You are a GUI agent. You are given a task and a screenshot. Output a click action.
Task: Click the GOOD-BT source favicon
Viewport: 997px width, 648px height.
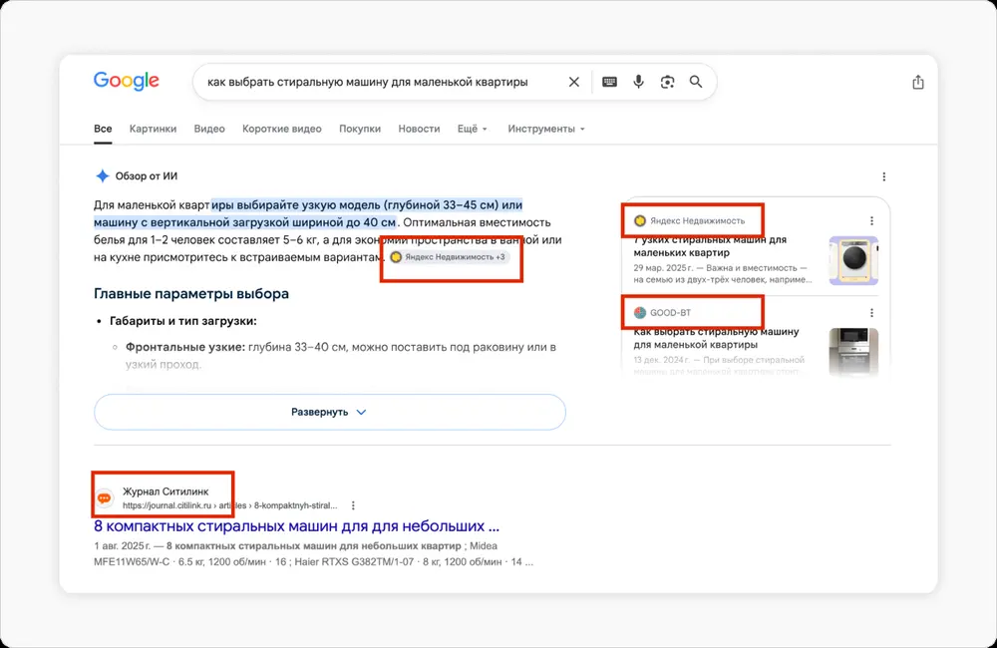coord(640,313)
